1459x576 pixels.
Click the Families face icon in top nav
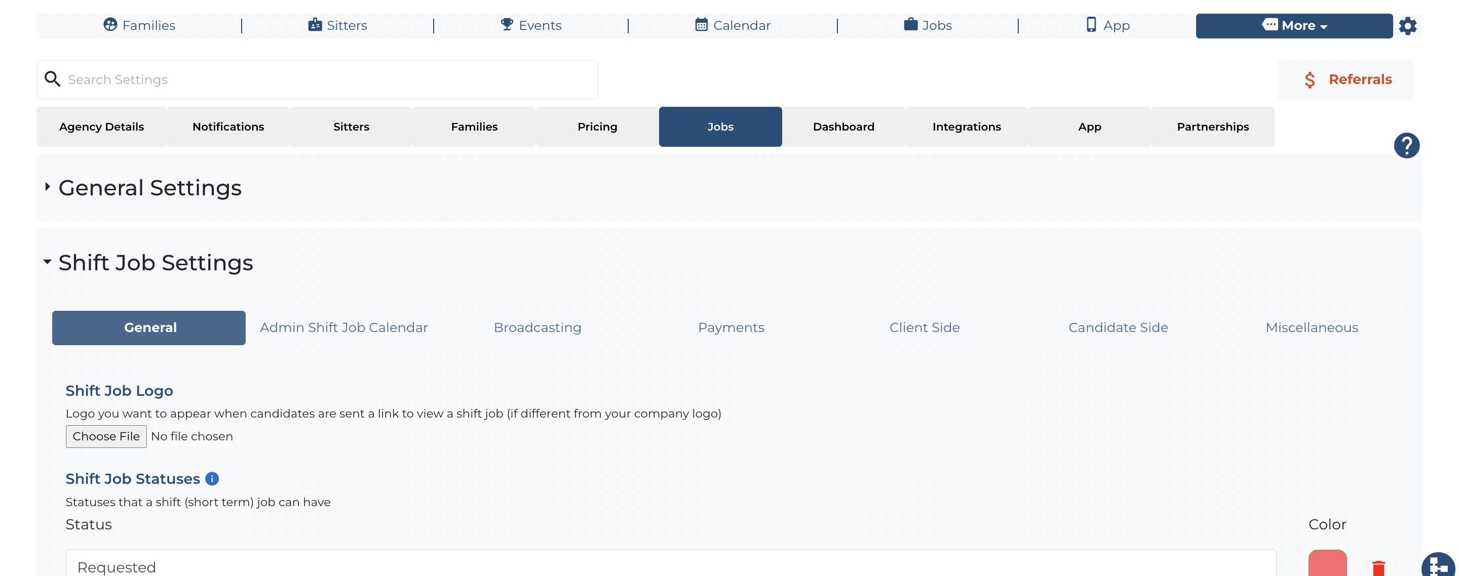tap(110, 24)
